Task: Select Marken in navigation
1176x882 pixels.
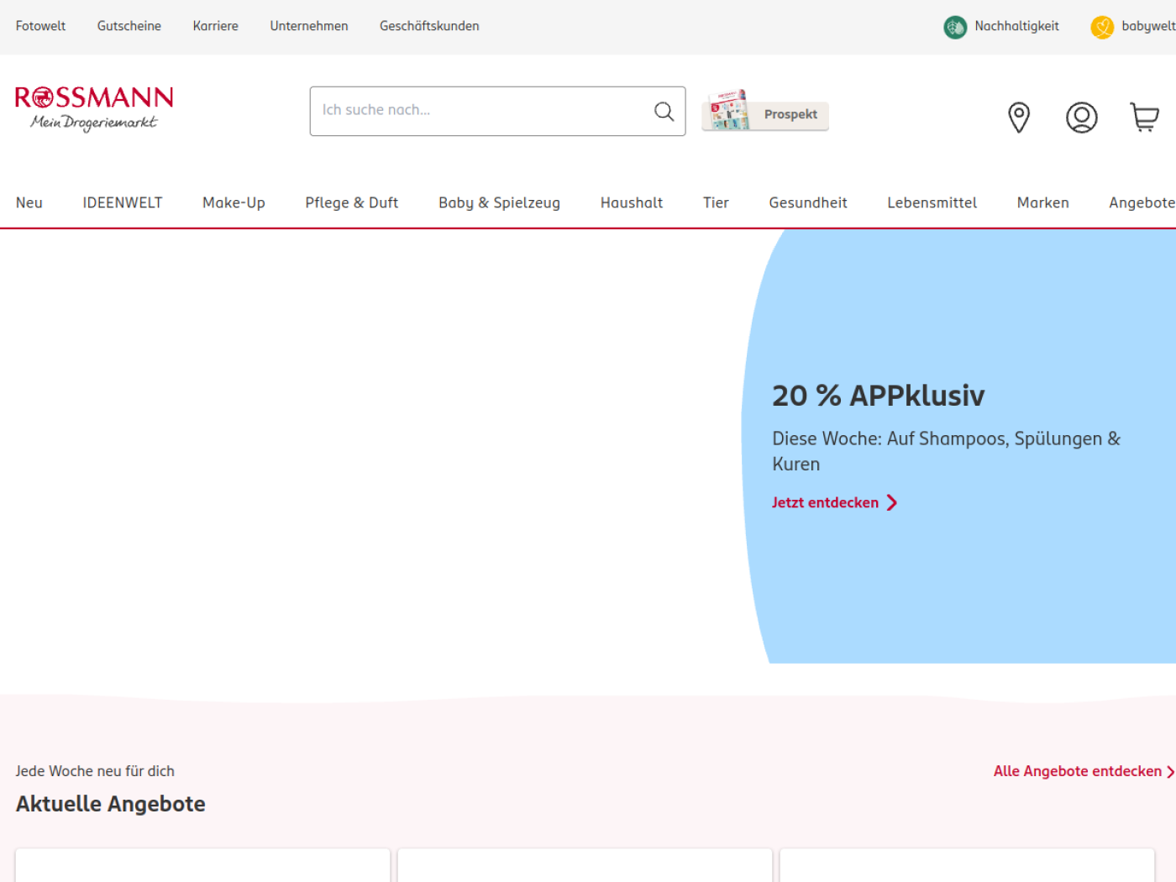Action: [1043, 202]
